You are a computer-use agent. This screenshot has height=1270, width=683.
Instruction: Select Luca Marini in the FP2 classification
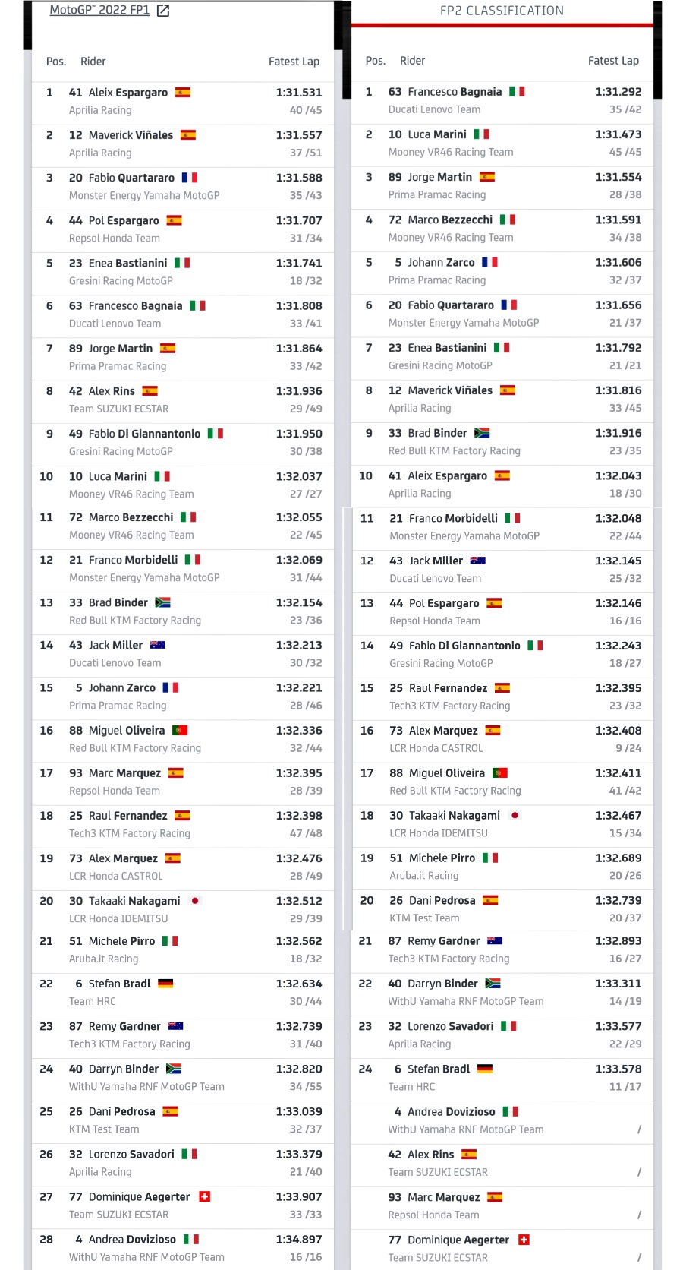(x=437, y=134)
